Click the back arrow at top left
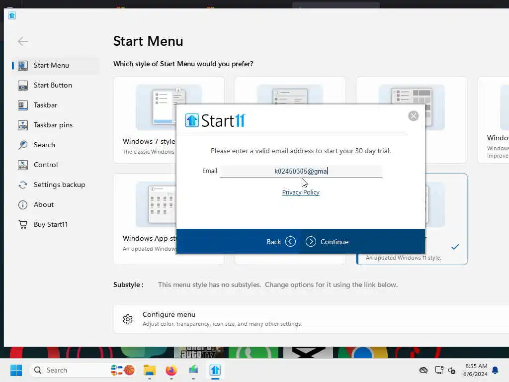The image size is (509, 382). coord(23,41)
